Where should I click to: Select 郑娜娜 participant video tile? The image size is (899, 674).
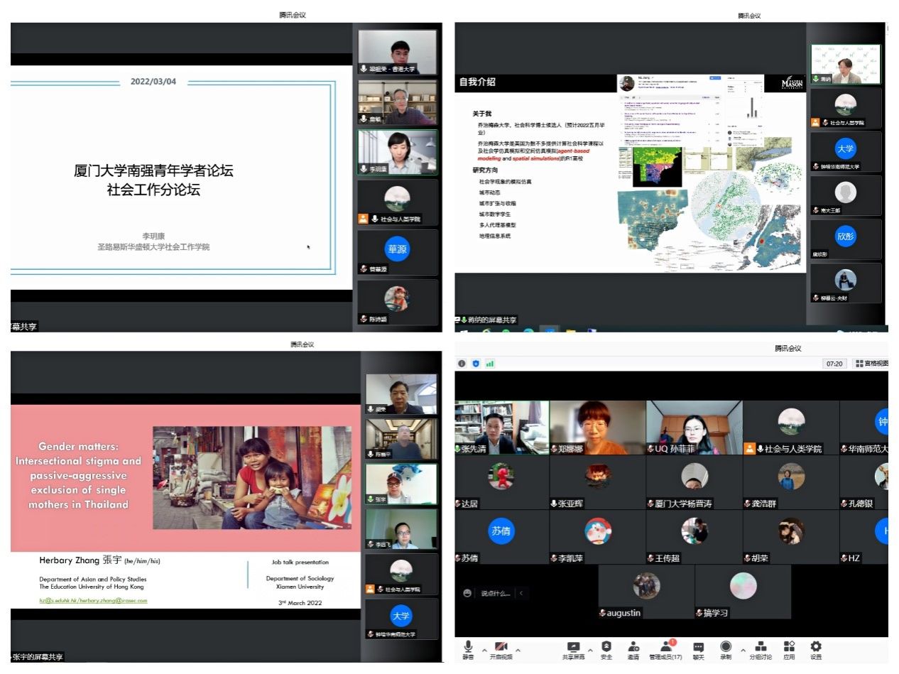[597, 427]
